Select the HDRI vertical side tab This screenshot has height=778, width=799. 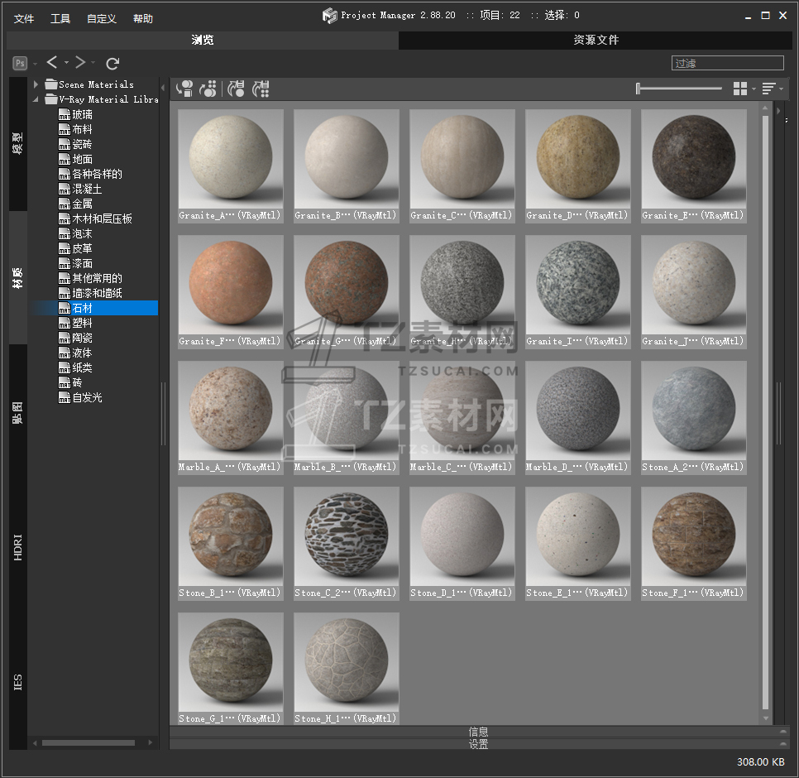click(x=18, y=548)
